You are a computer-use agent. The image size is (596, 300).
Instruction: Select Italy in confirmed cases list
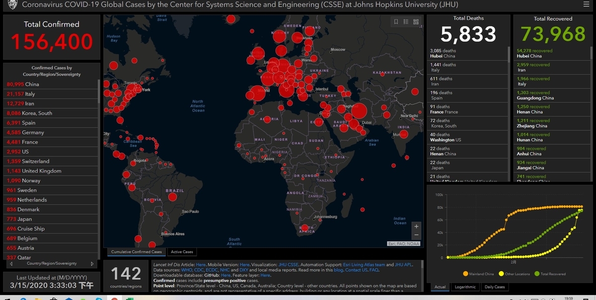(51, 94)
